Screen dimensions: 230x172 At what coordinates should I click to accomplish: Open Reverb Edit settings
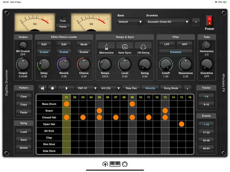(64, 44)
